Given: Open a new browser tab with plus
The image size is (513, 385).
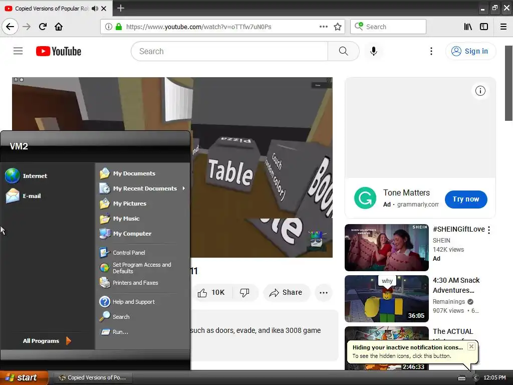Looking at the screenshot, I should coord(121,8).
